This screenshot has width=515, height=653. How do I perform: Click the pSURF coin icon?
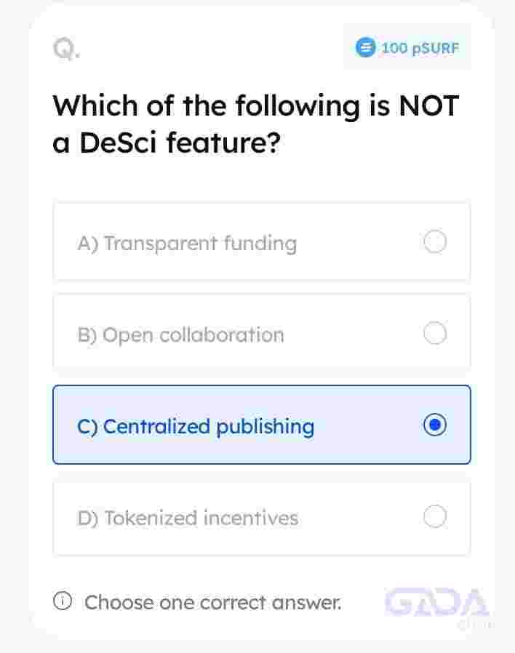pos(365,47)
